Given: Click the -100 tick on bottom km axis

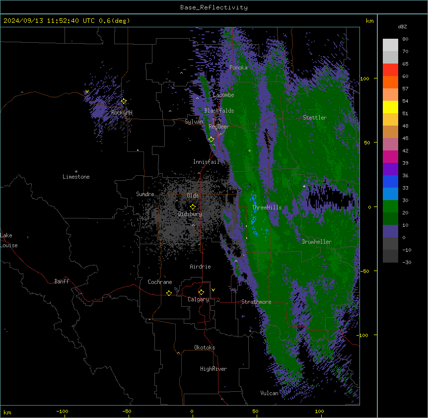Looking at the screenshot, I should pyautogui.click(x=62, y=411).
